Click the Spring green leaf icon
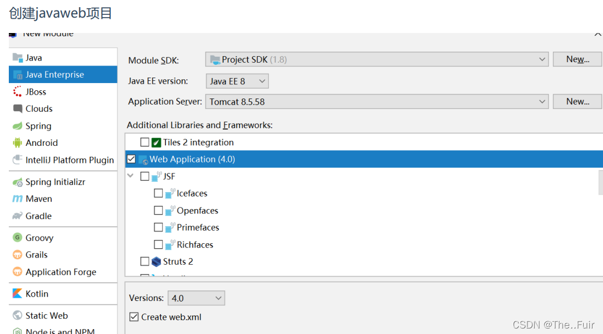 tap(17, 126)
